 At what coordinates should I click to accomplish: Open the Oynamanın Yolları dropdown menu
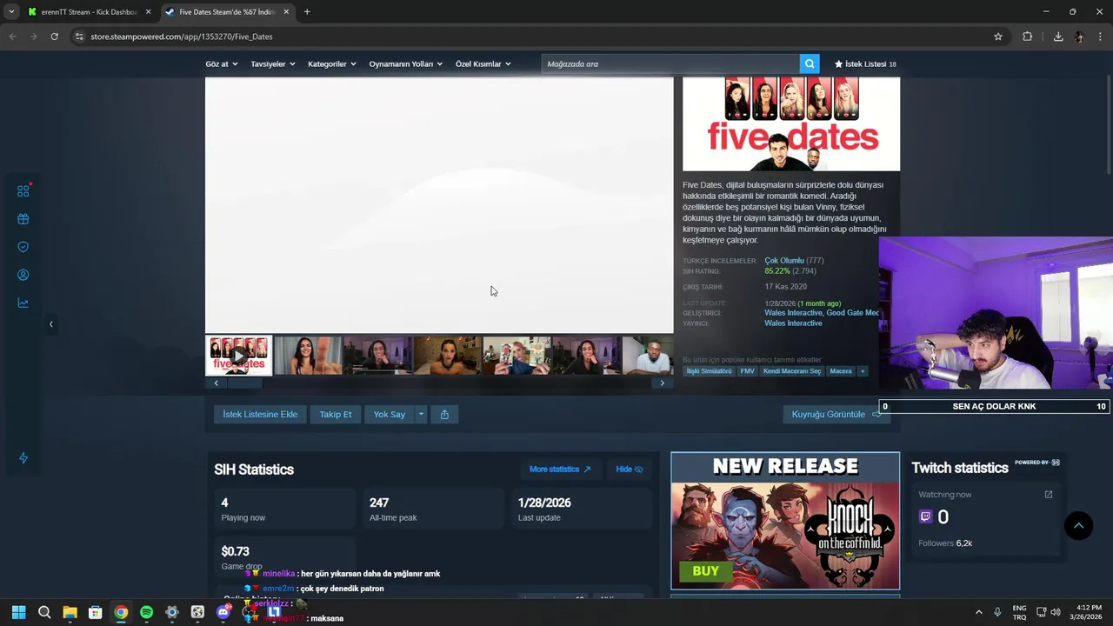(x=406, y=63)
